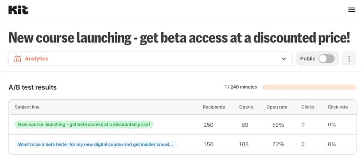Click the Recipients column header
This screenshot has width=363, height=161.
coord(214,107)
